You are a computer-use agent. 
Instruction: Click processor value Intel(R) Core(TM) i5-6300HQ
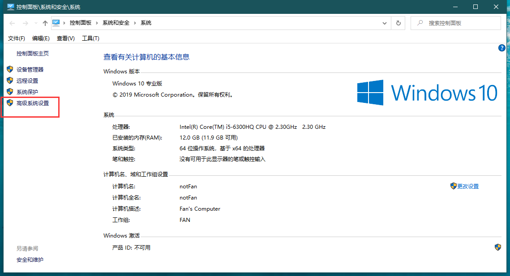[253, 127]
